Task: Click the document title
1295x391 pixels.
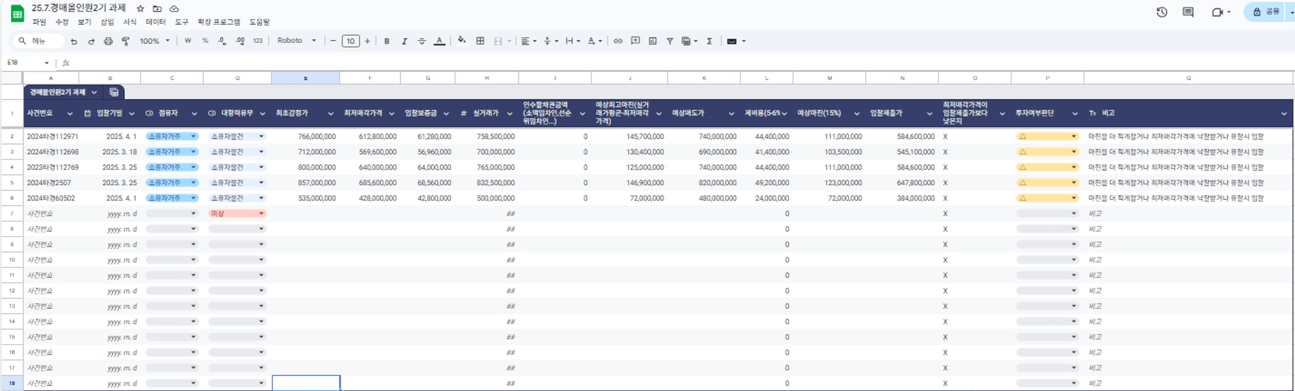Action: tap(79, 8)
